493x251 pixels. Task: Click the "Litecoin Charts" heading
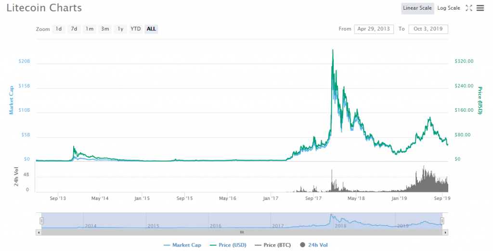[x=44, y=8]
